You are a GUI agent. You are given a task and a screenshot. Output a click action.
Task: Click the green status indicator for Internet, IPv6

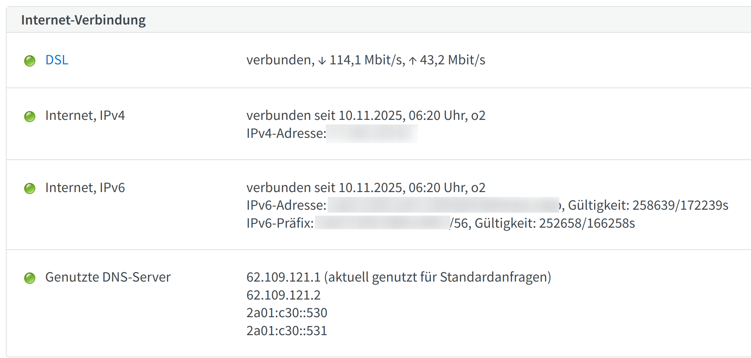30,188
